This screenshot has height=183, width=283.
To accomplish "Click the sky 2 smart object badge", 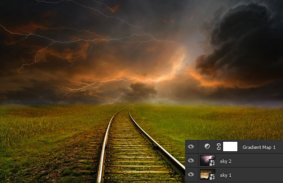I will point(212,162).
